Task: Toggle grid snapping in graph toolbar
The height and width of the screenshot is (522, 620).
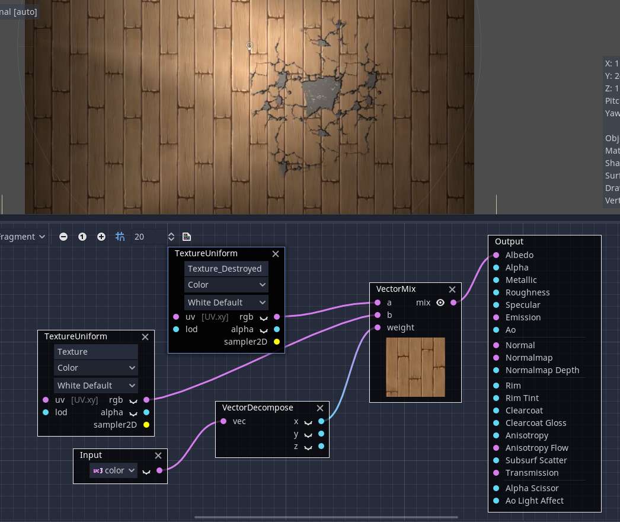Action: (x=120, y=237)
